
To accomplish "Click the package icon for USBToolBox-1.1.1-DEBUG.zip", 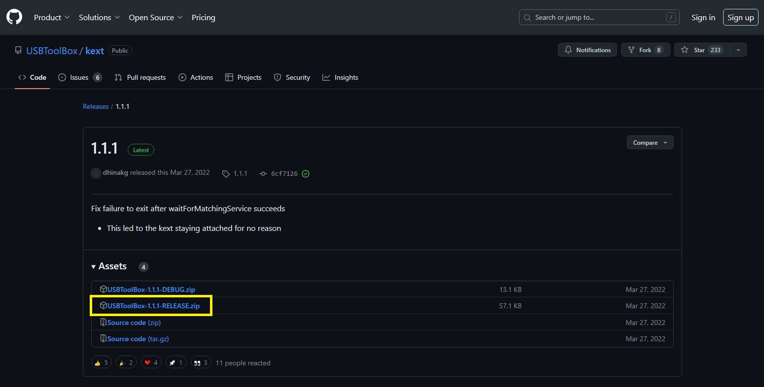I will [x=104, y=289].
